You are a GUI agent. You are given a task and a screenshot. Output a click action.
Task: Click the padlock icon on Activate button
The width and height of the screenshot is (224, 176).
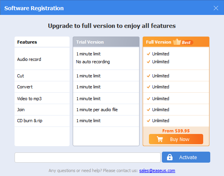170,157
